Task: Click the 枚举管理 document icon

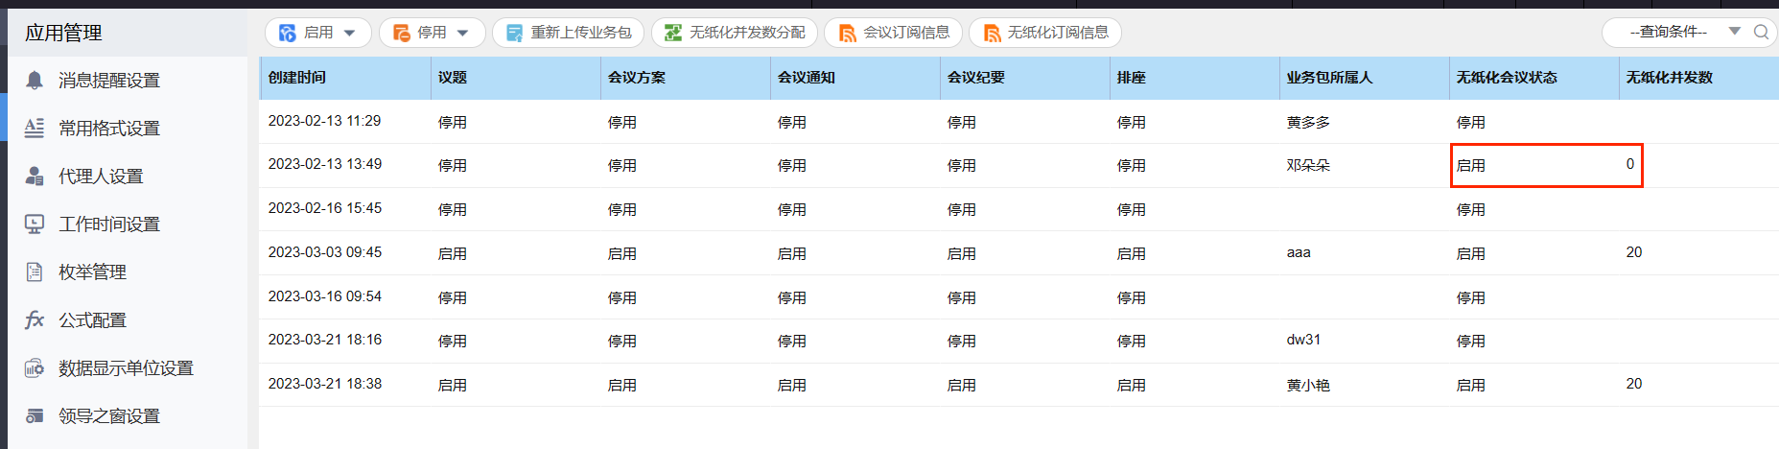Action: pyautogui.click(x=35, y=272)
